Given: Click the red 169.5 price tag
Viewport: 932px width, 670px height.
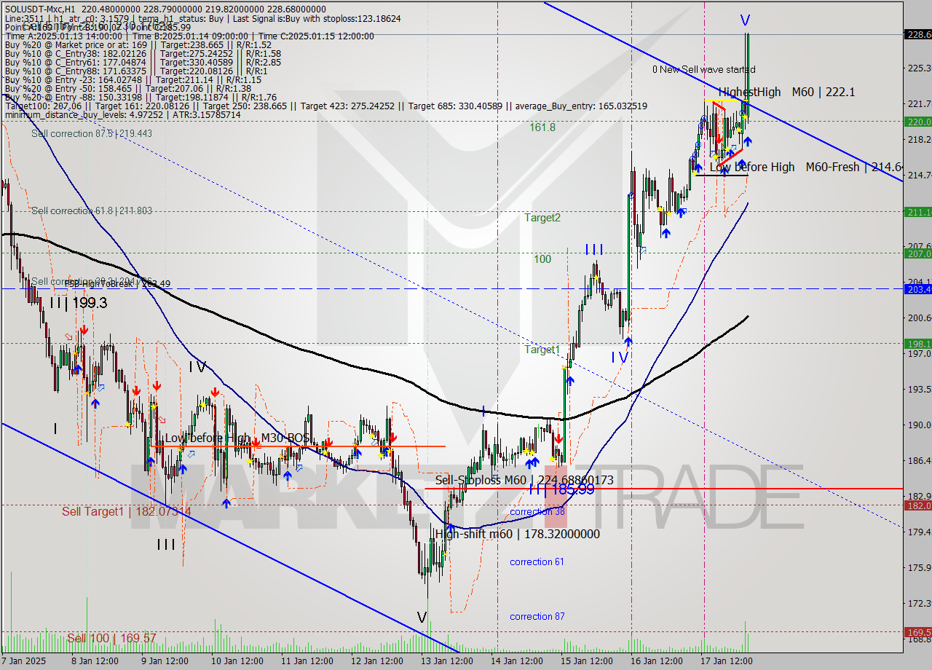Looking at the screenshot, I should tap(917, 632).
